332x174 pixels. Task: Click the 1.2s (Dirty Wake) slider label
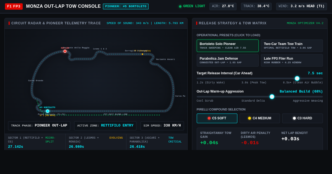pyautogui.click(x=211, y=83)
